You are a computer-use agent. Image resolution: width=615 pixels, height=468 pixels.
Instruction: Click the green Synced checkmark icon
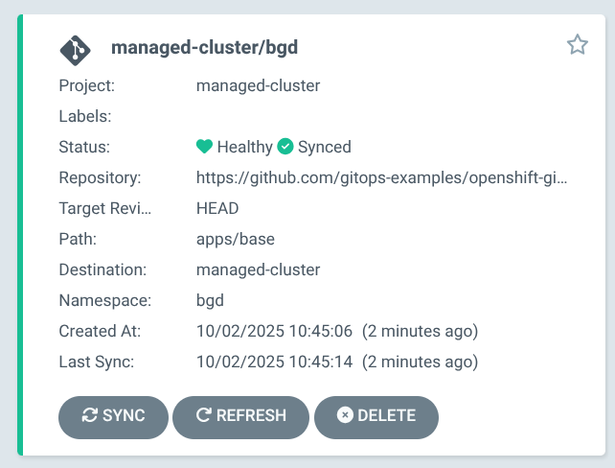[x=285, y=147]
